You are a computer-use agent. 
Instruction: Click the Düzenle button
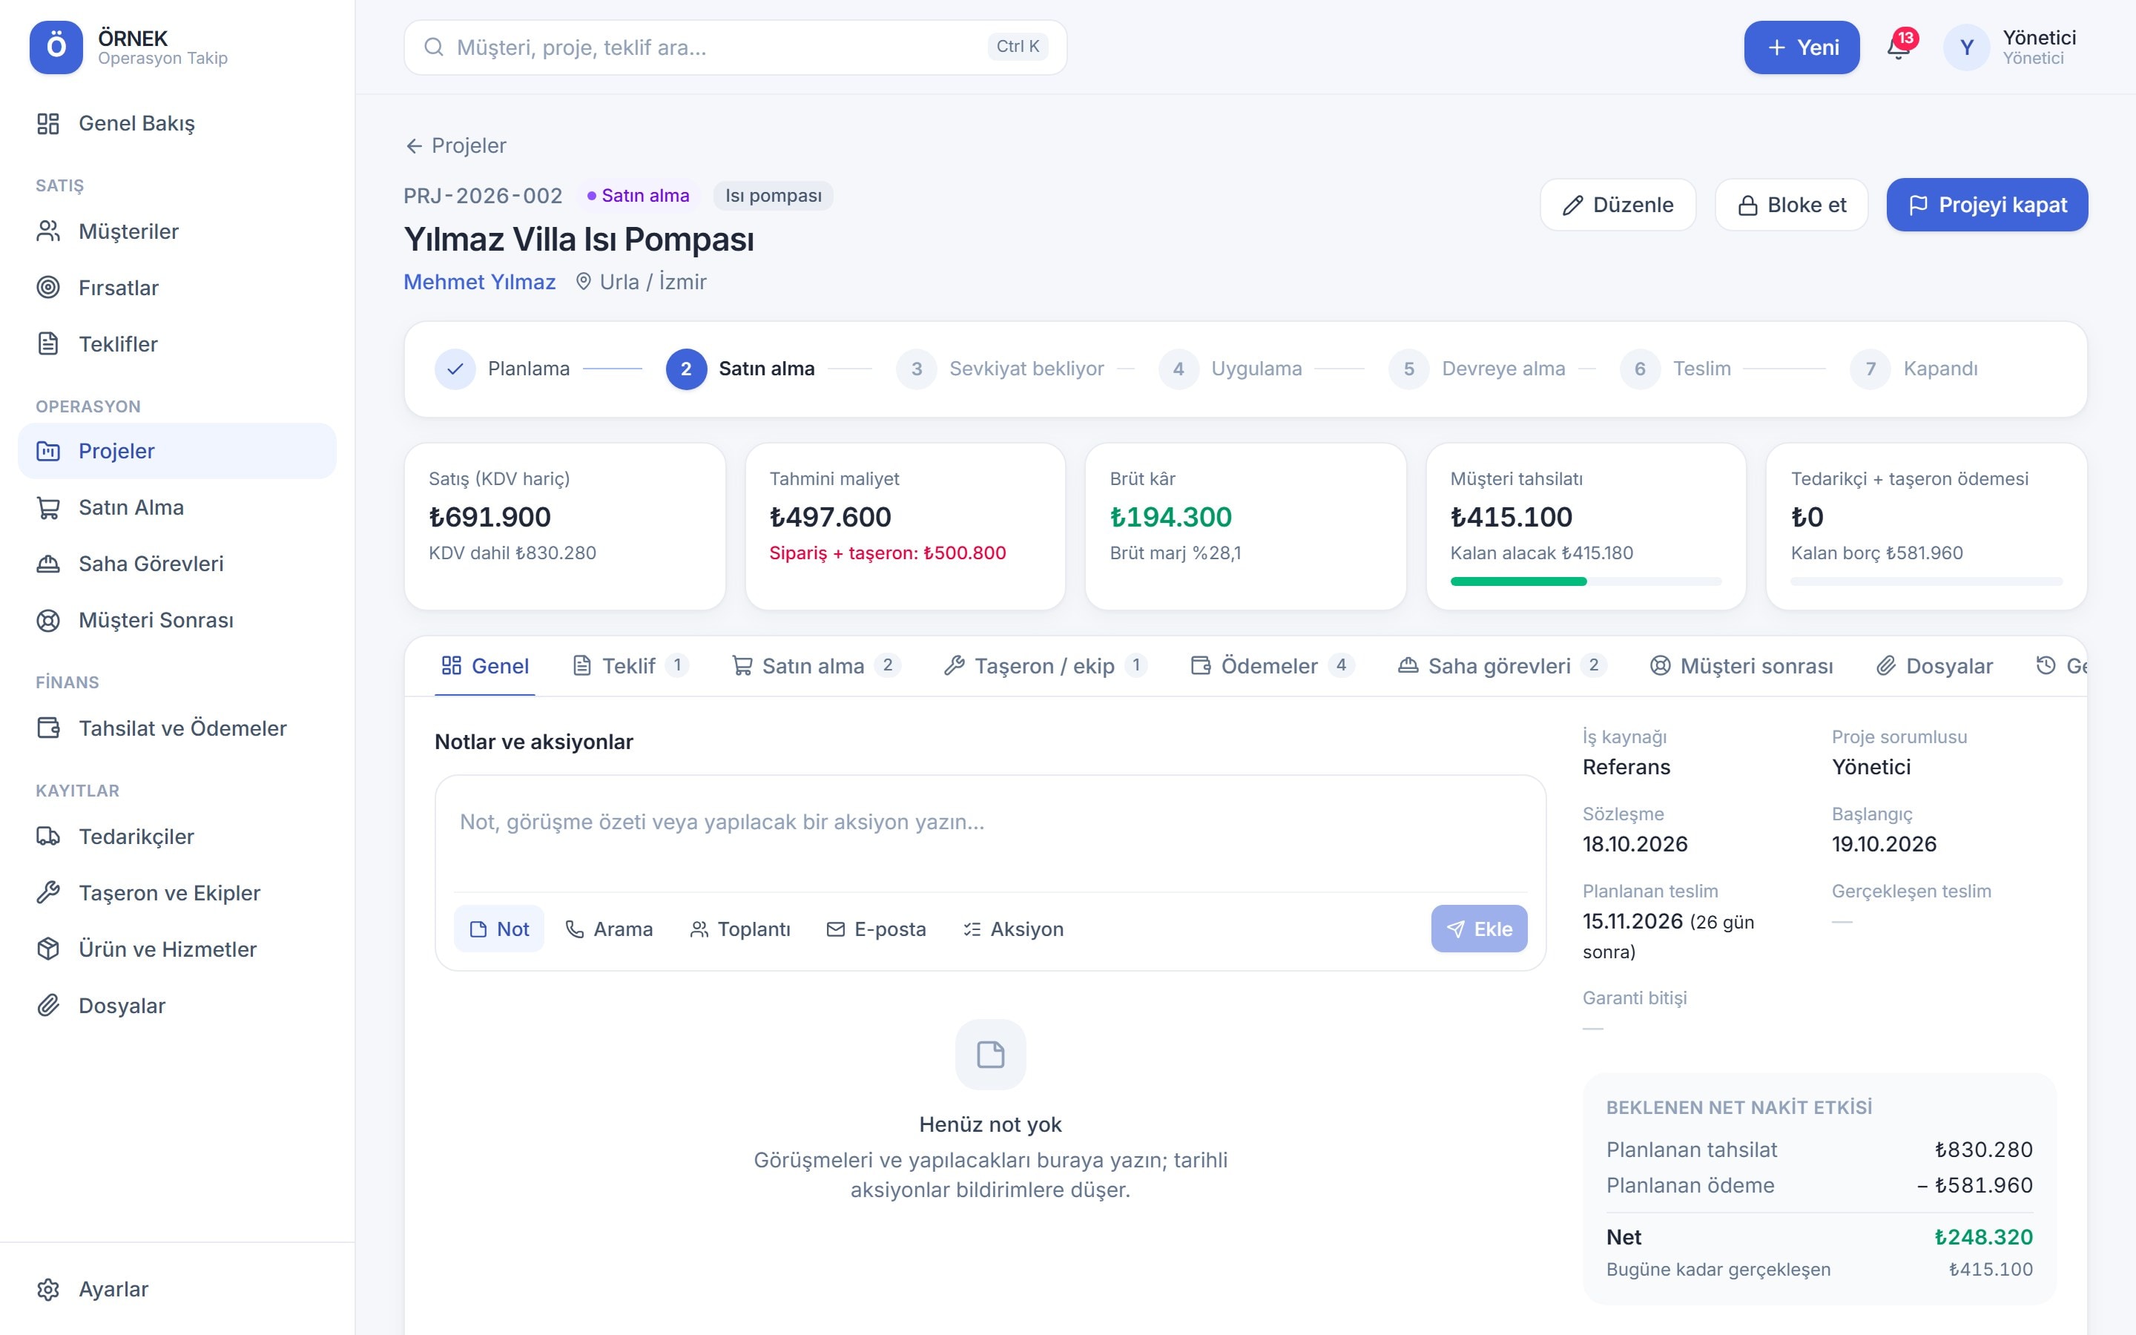tap(1618, 205)
